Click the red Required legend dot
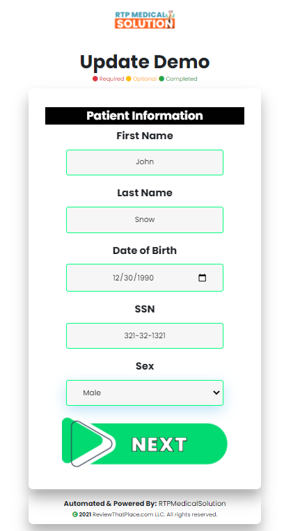284x531 pixels. coord(95,79)
